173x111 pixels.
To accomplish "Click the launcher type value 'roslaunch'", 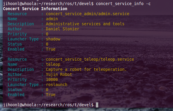I will click(57, 85).
